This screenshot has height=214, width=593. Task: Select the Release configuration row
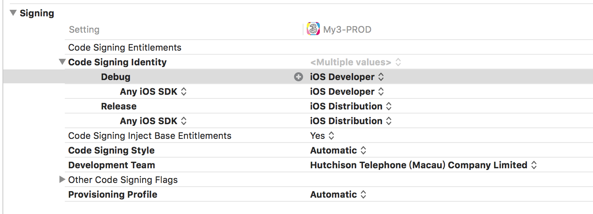pos(328,106)
